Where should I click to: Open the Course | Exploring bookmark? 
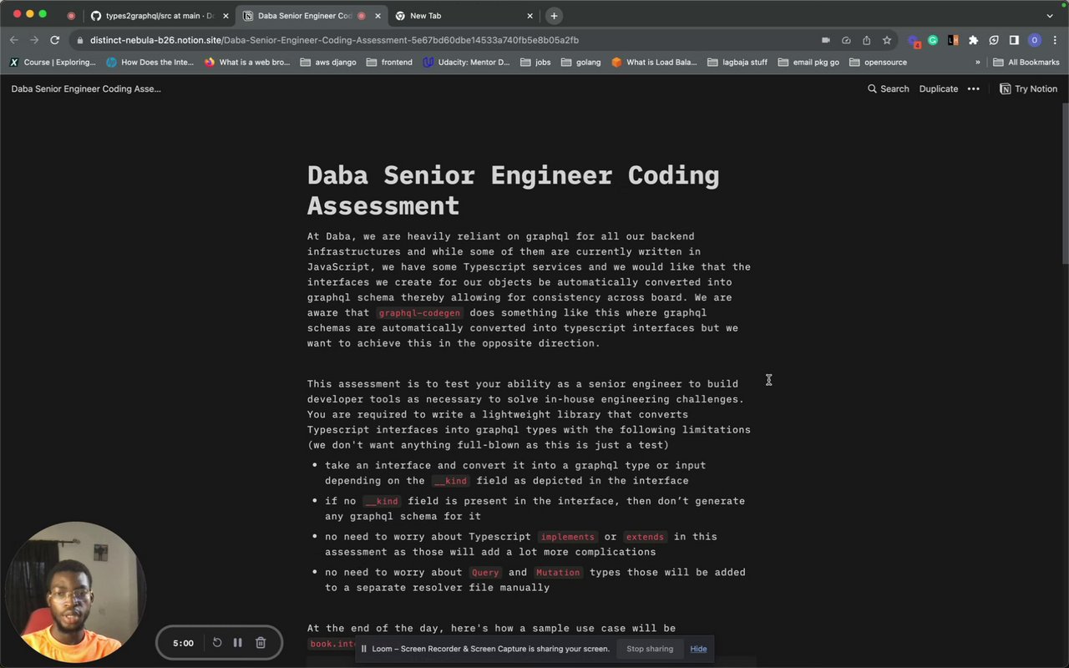pos(53,62)
